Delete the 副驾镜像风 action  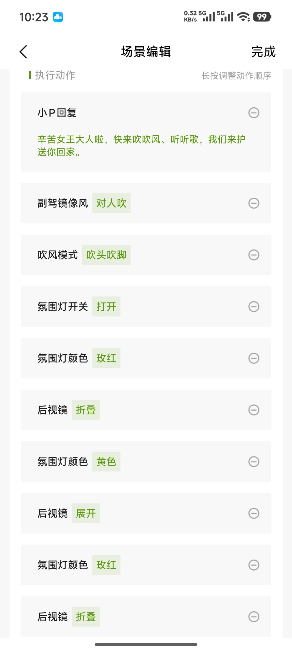(x=253, y=203)
